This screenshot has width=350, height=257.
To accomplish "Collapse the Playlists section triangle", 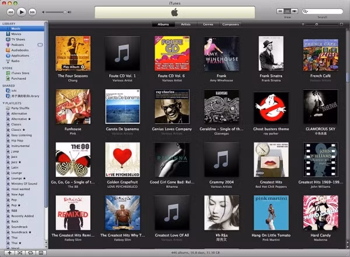I will coord(2,102).
